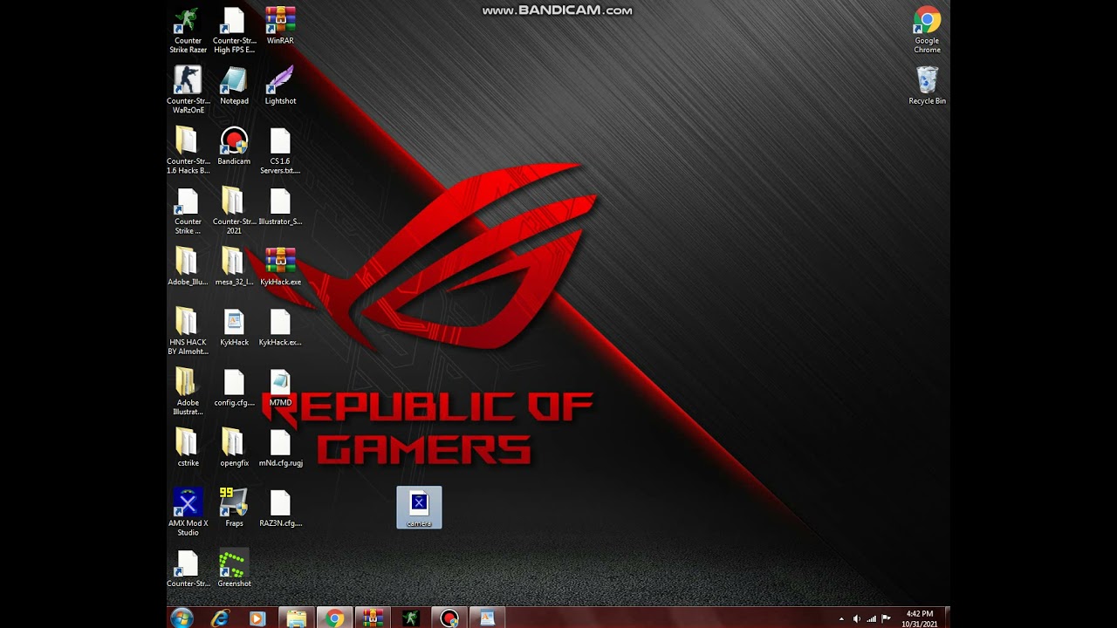Select the Counter-Strike 2021 folder
The height and width of the screenshot is (628, 1117).
click(234, 210)
